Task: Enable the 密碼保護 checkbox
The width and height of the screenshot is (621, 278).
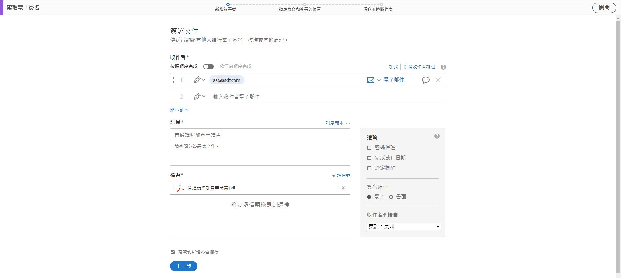Action: (369, 148)
